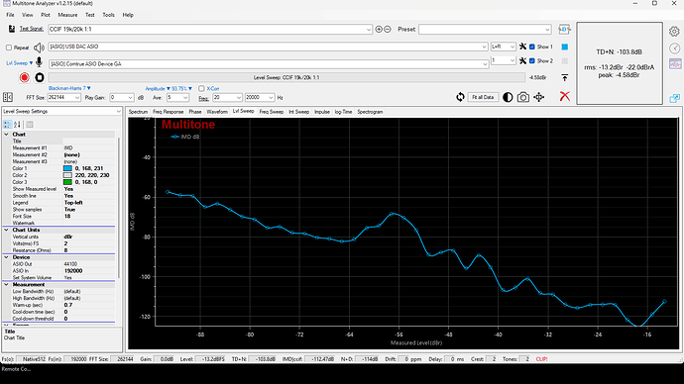The image size is (684, 384).
Task: Click the test signal file icon
Action: [12, 29]
